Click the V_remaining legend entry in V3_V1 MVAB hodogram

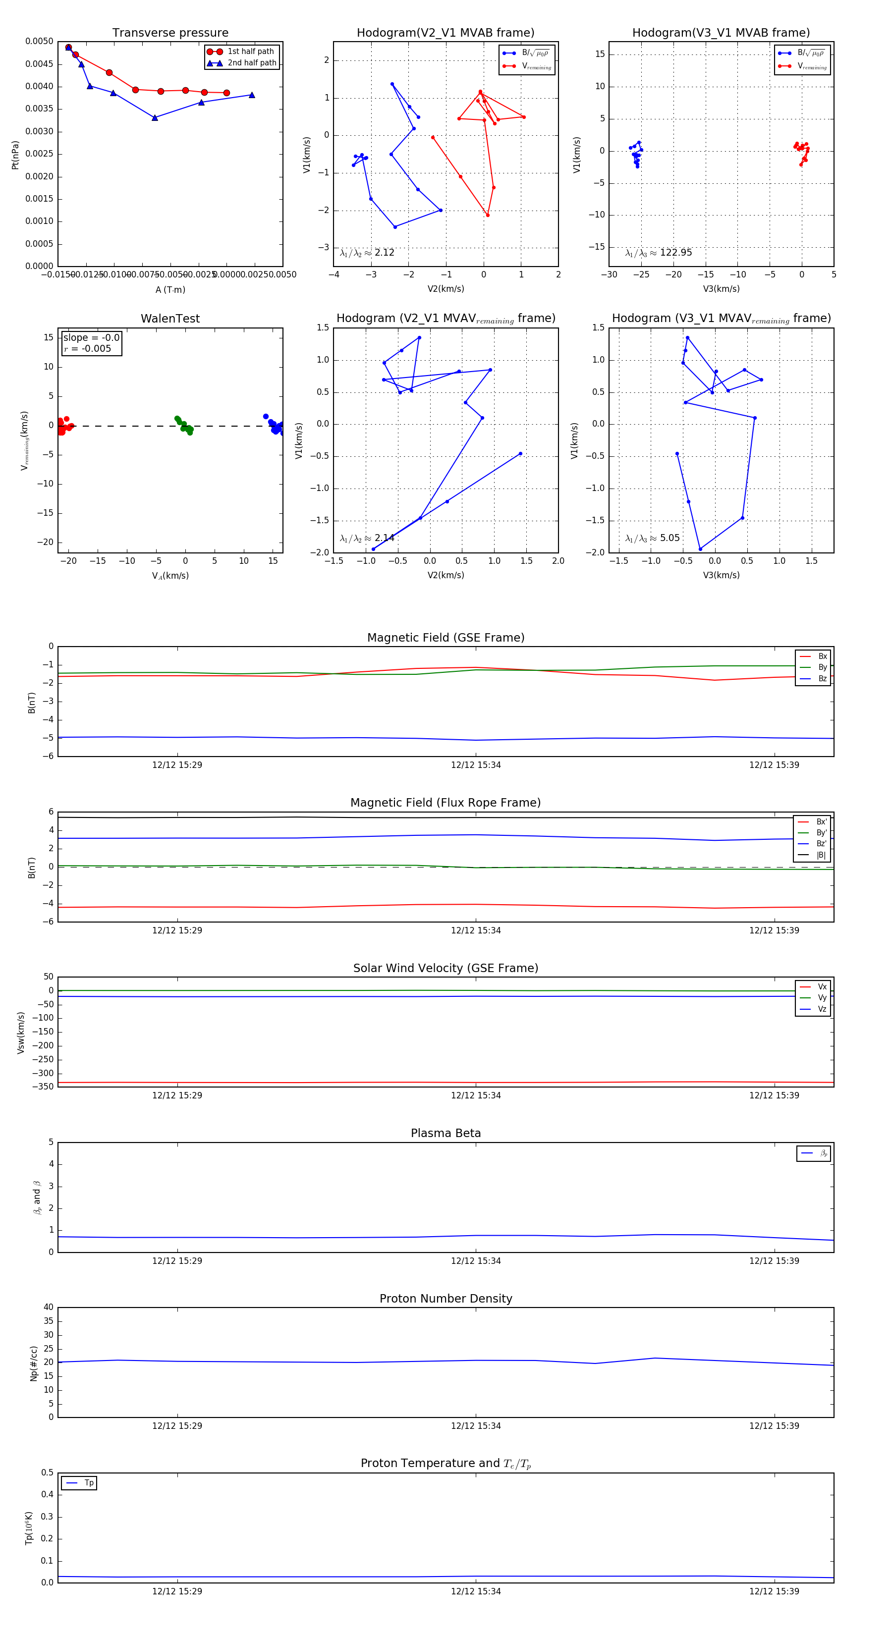(x=802, y=66)
